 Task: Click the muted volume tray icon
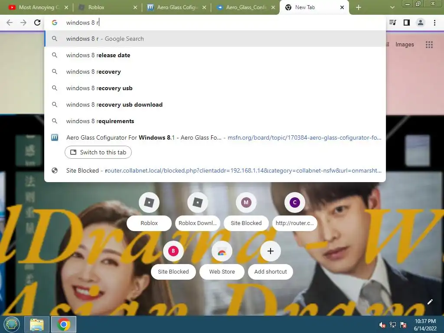(x=382, y=325)
